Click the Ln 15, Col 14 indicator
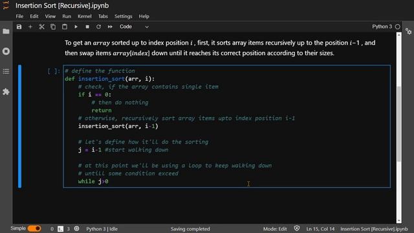414x233 pixels. 320,228
